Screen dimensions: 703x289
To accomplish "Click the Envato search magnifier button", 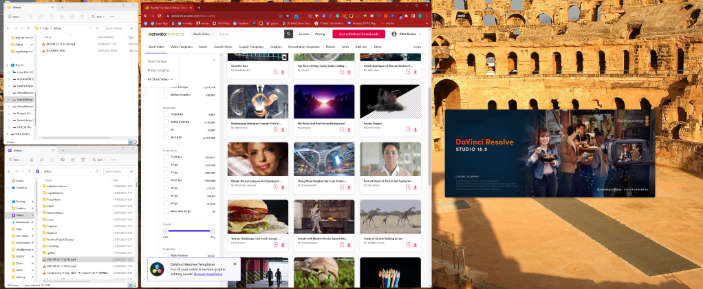I will click(288, 34).
